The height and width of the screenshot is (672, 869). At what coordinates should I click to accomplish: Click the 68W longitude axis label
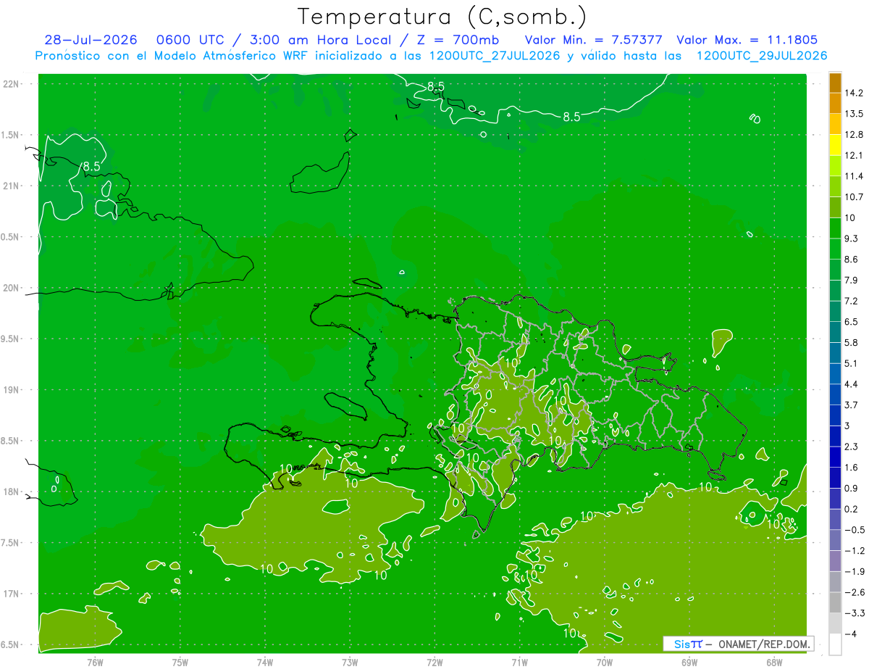coord(774,662)
